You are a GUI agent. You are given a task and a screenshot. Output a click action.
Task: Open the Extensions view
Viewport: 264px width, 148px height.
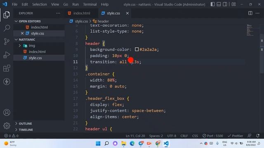(7, 68)
